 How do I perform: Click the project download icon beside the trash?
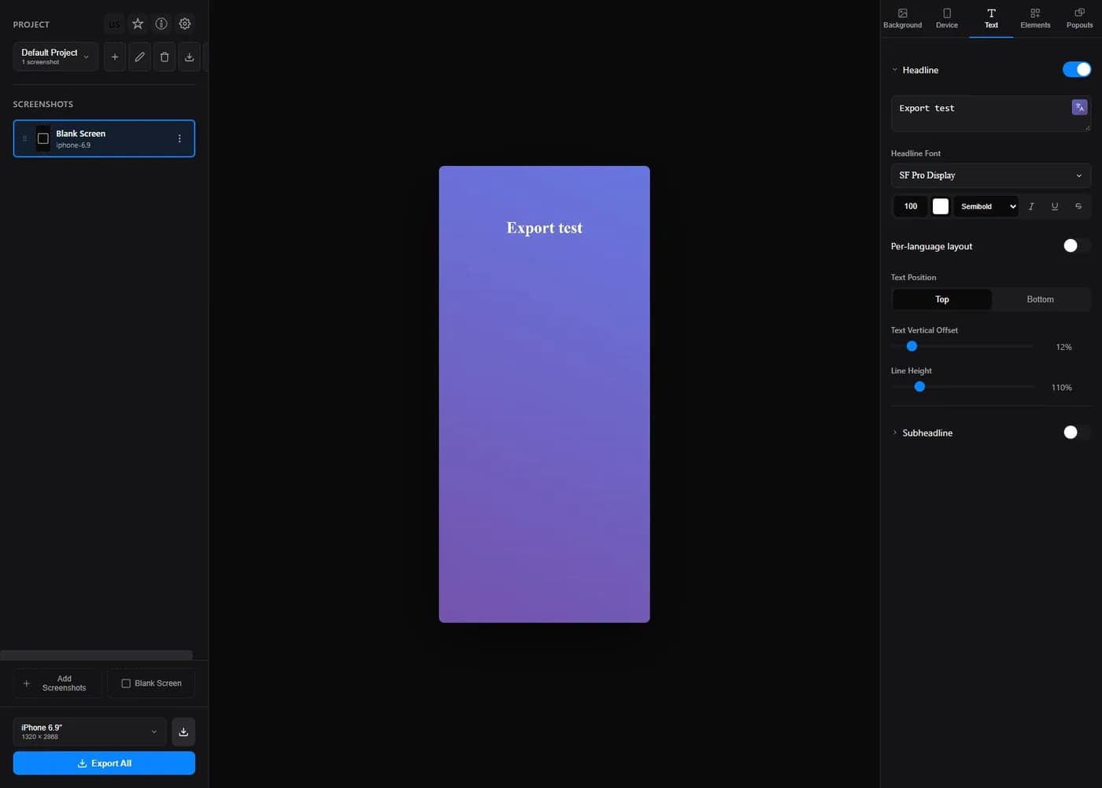point(189,57)
